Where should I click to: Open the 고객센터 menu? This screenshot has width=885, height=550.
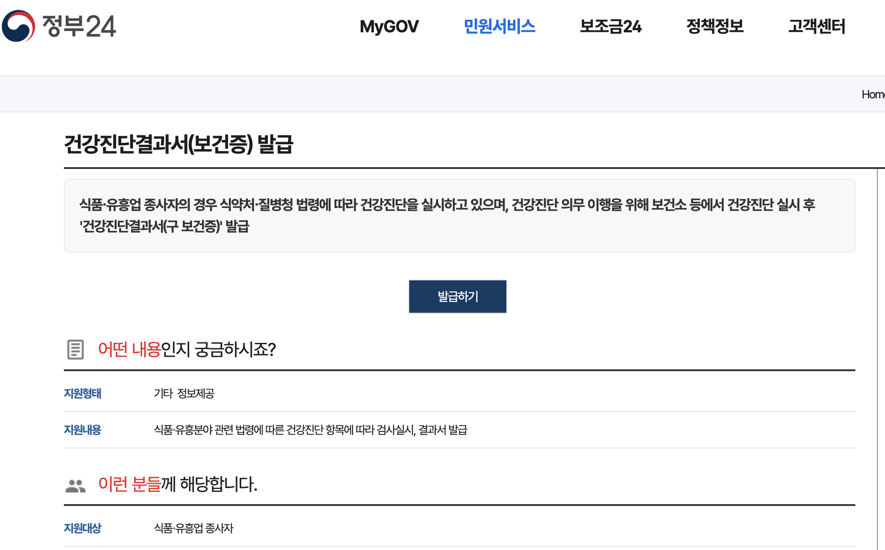point(817,27)
